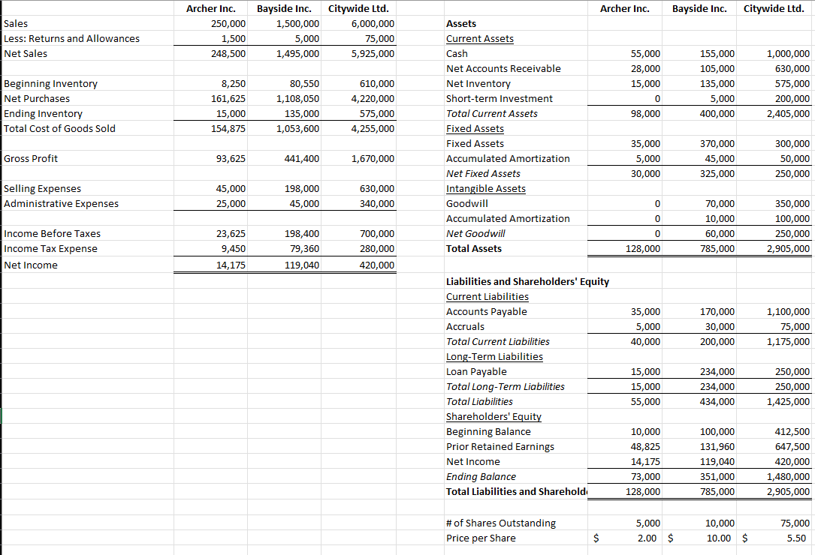815x555 pixels.
Task: Click the underlined Current Assets heading
Action: 480,38
